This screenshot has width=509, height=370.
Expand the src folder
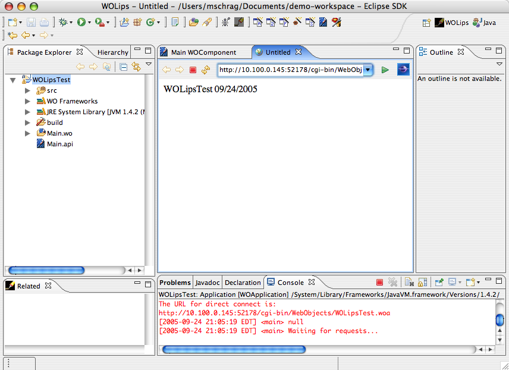coord(27,90)
